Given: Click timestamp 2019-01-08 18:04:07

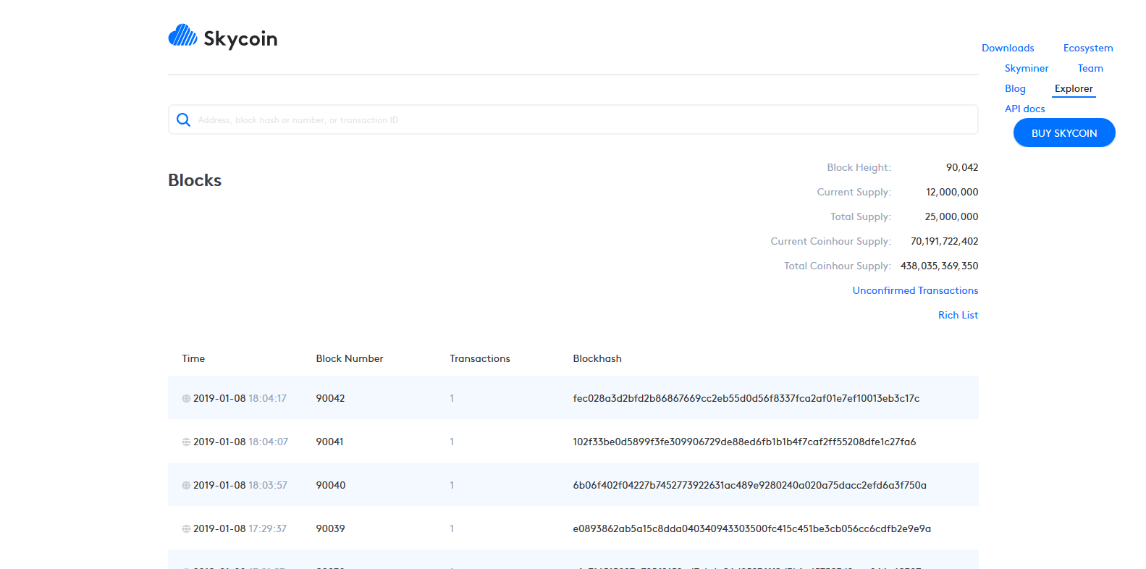Looking at the screenshot, I should 240,442.
